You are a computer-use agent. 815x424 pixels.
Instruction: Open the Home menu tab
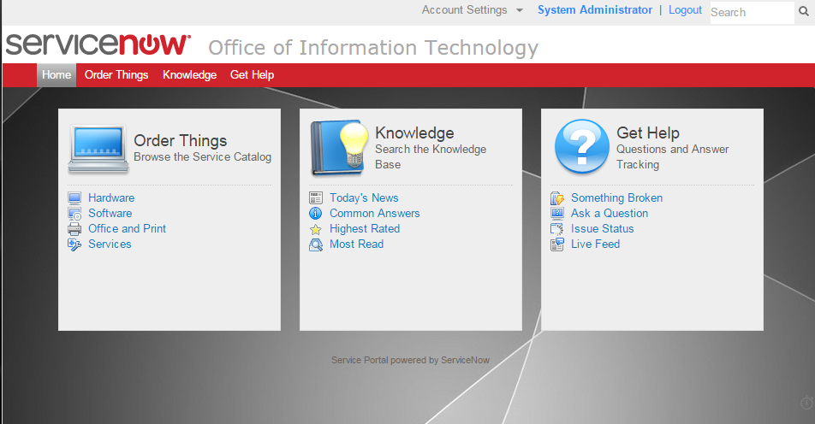[x=57, y=74]
